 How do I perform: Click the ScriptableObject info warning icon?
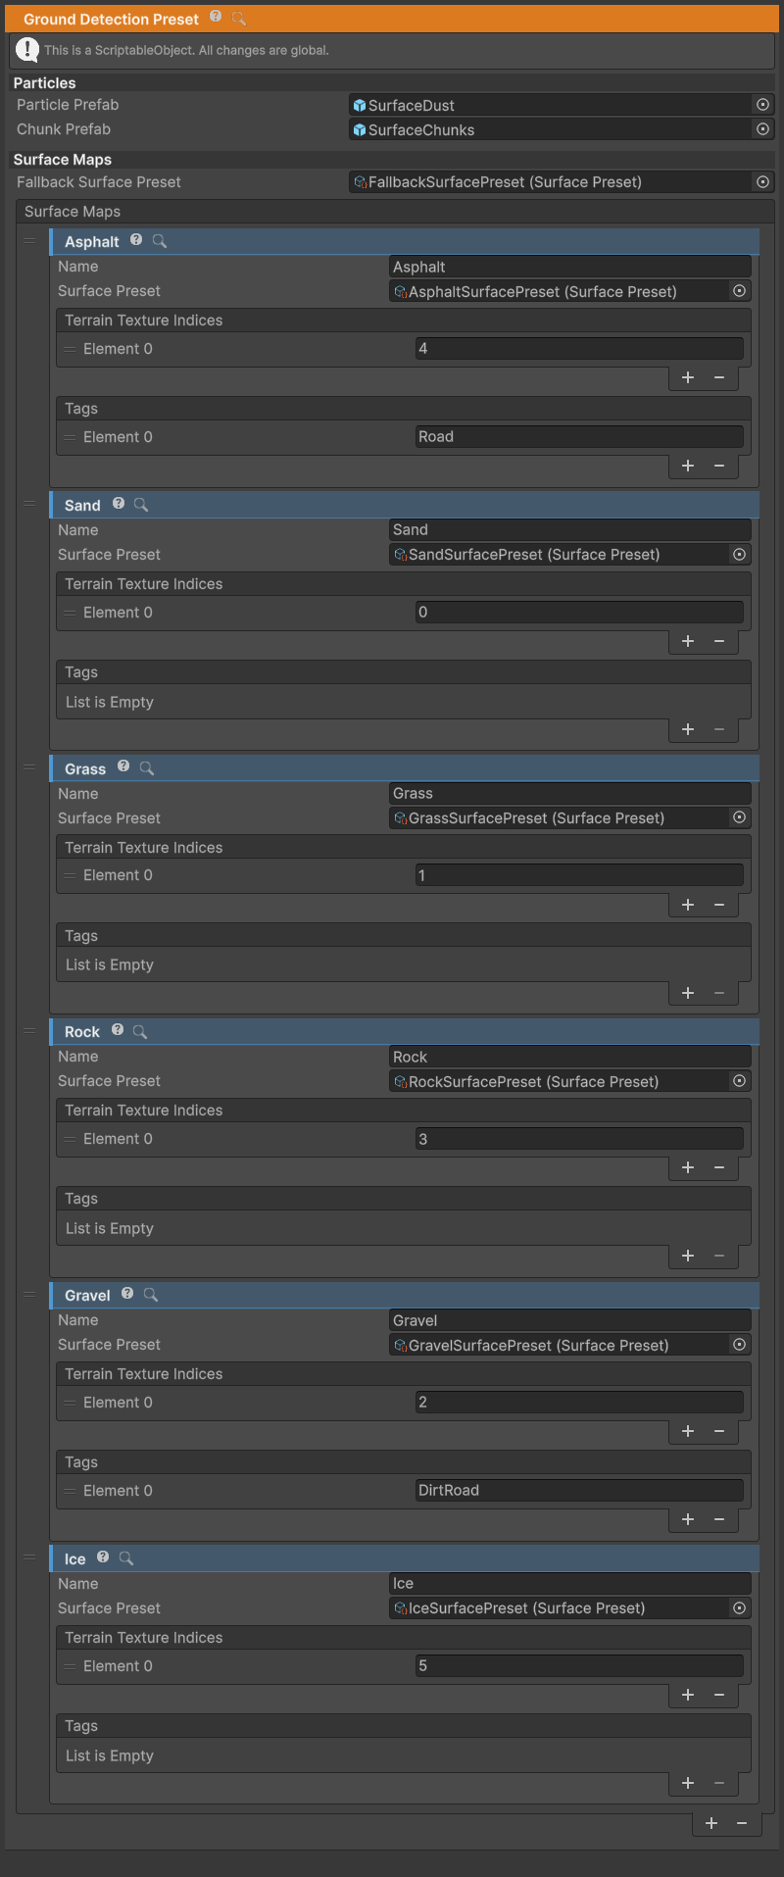click(27, 50)
